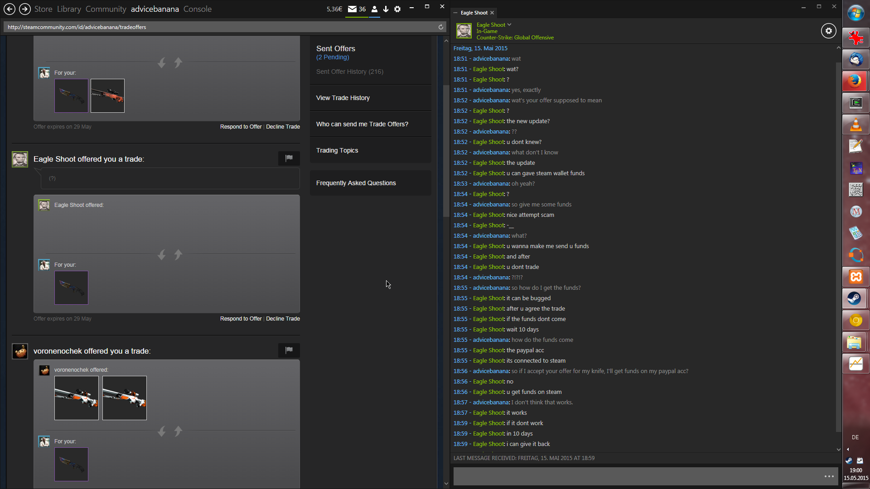Open the Community menu
The image size is (870, 489).
(x=106, y=9)
